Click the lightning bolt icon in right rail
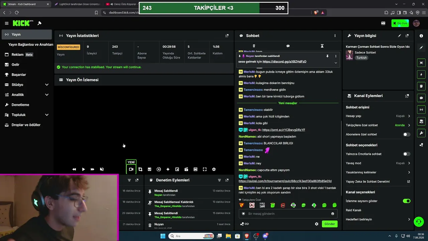Screen dimensions: 428x241 click(421, 74)
